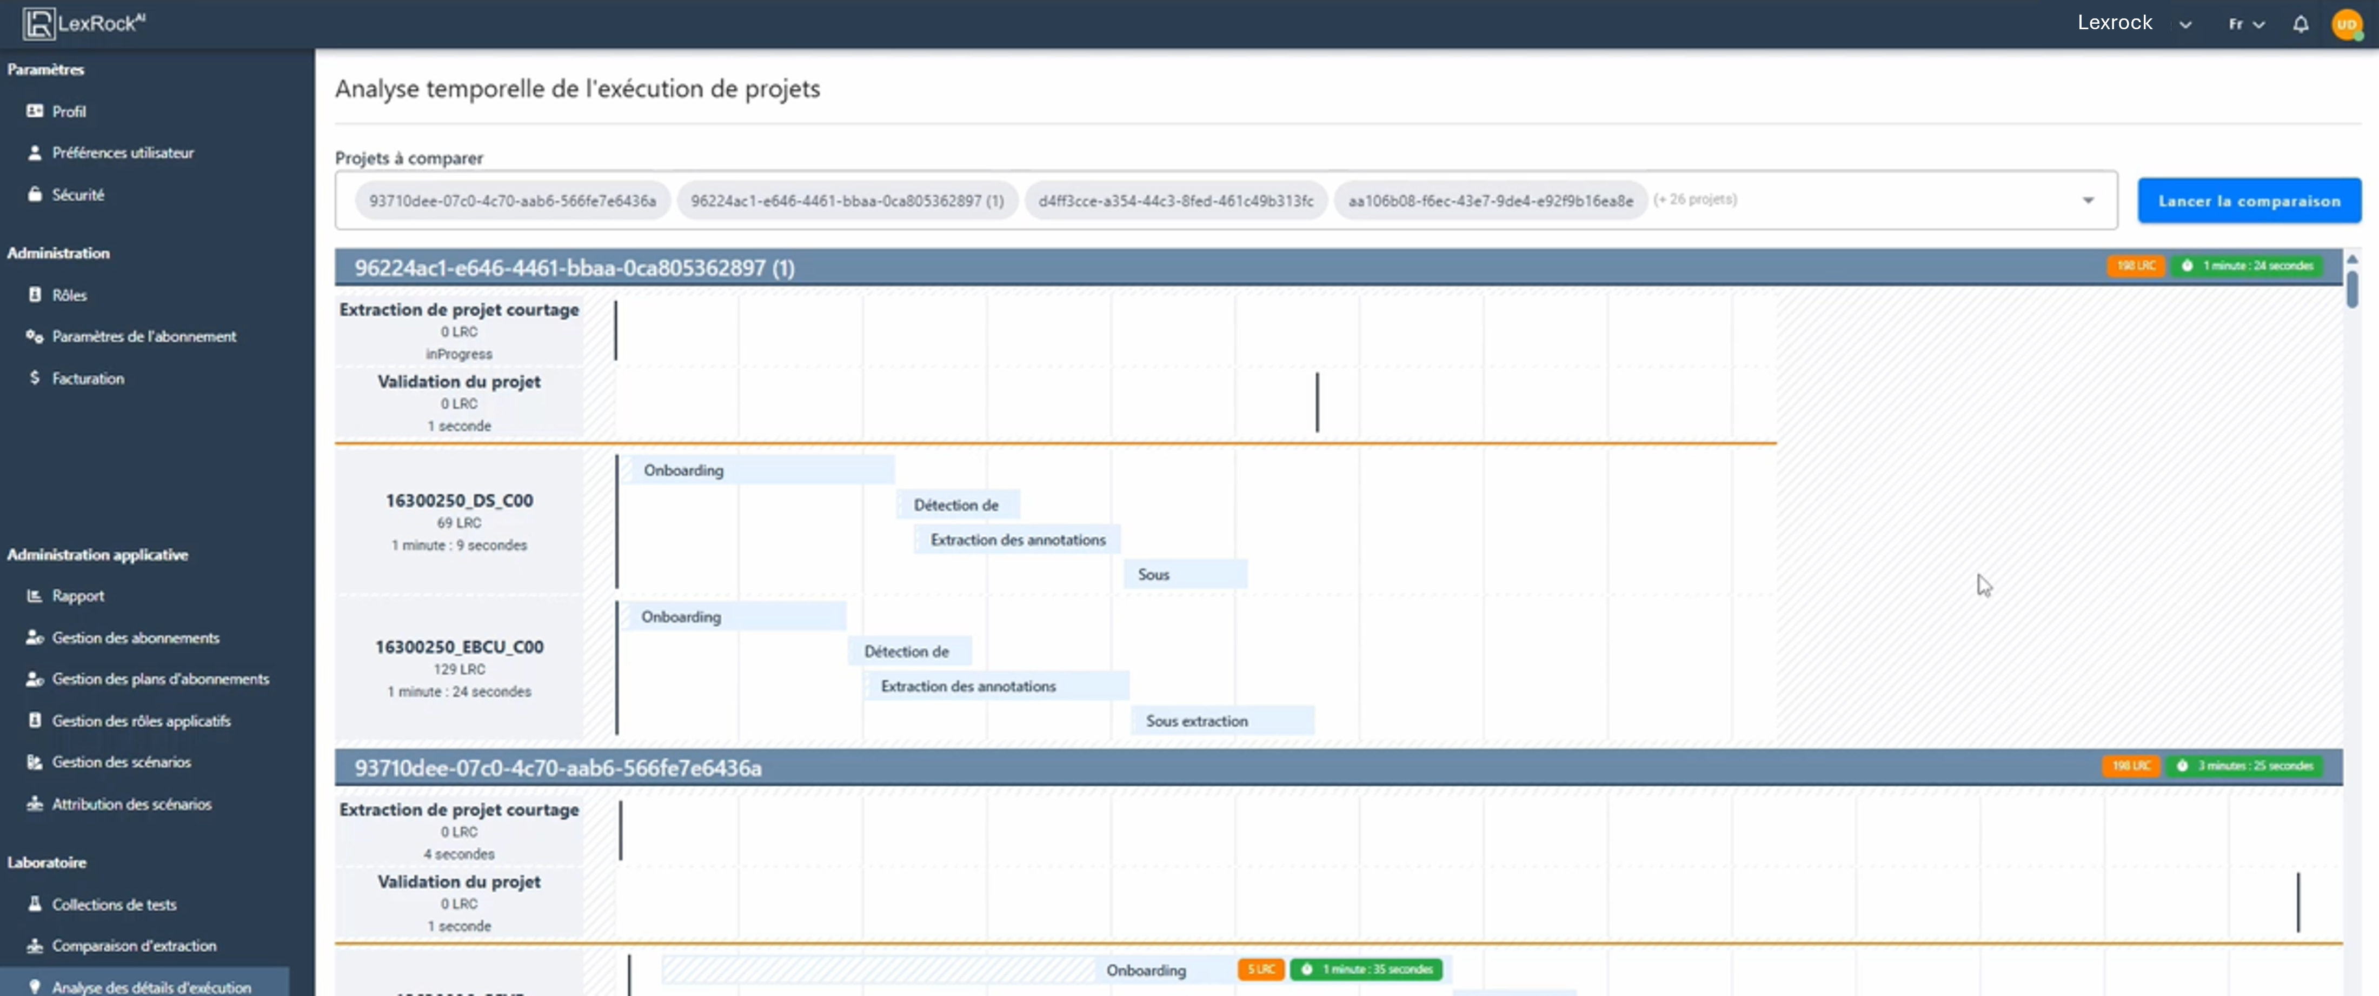
Task: Click Gestion des abonnements link
Action: coord(136,638)
